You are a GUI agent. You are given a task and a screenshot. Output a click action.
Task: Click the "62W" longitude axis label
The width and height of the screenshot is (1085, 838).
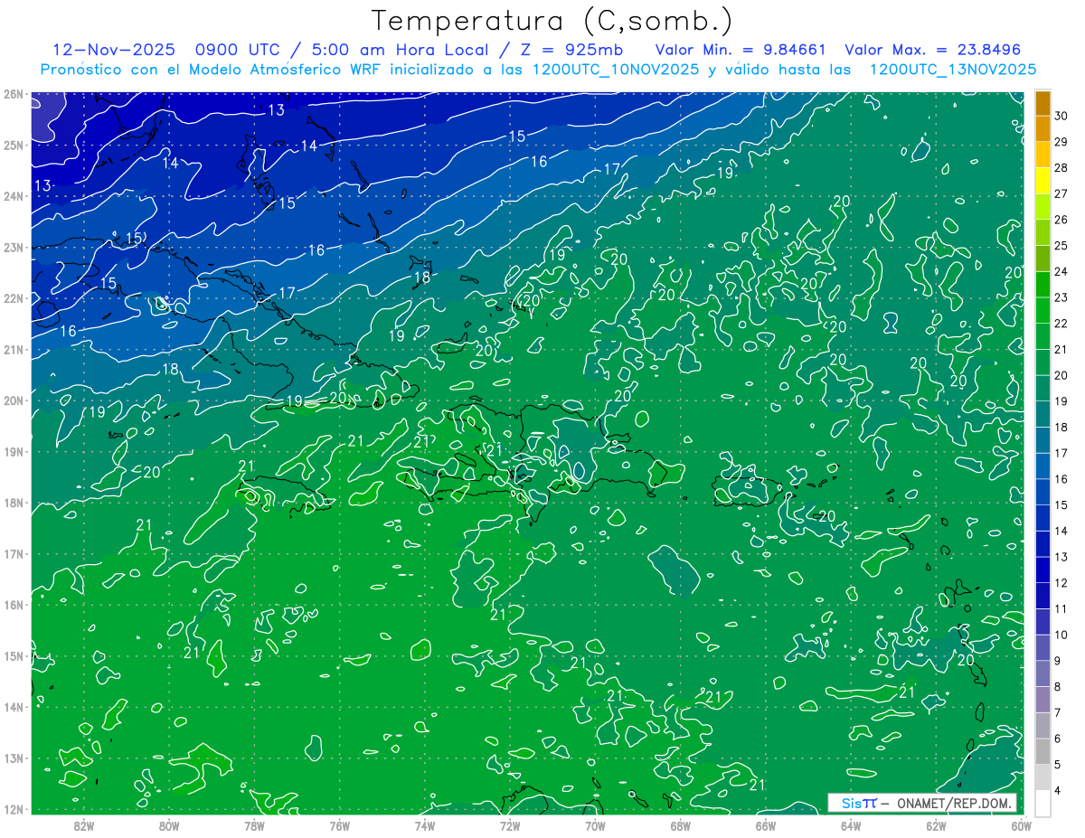[937, 824]
